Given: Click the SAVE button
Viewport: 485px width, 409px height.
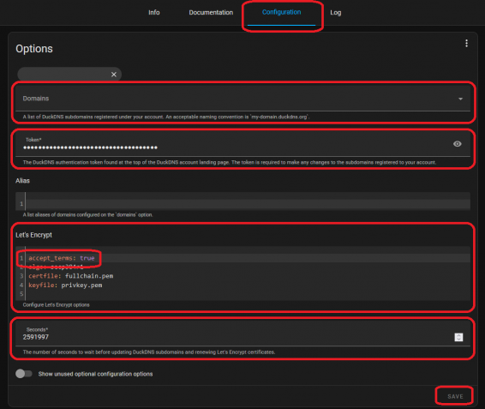Looking at the screenshot, I should point(455,396).
